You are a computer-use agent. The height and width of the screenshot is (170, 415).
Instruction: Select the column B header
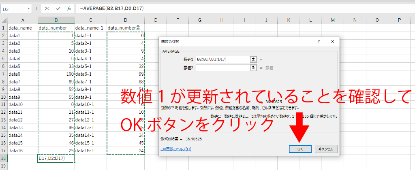56,20
